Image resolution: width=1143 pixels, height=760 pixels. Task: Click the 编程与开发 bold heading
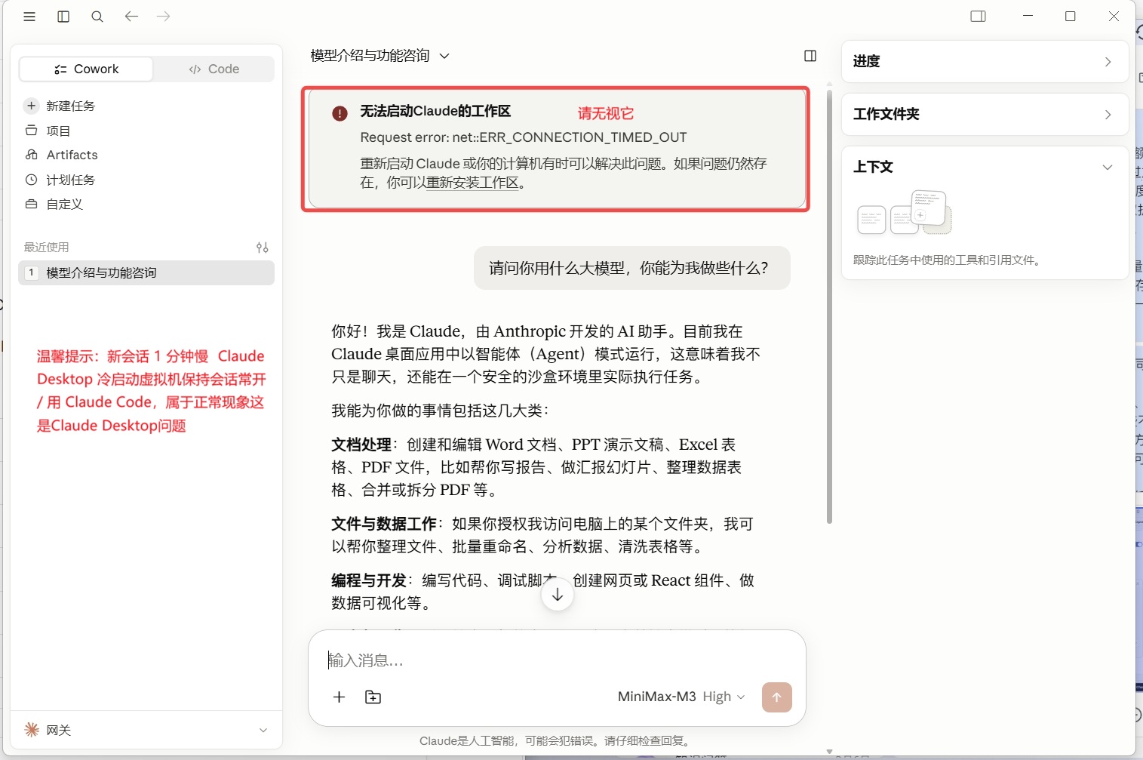(369, 580)
